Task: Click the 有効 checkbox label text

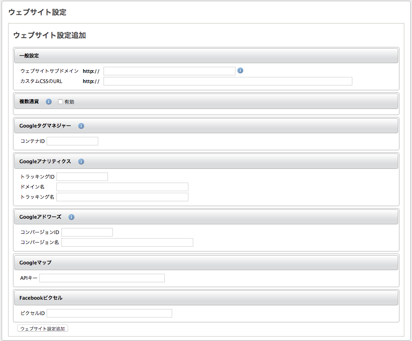Action: coord(69,102)
